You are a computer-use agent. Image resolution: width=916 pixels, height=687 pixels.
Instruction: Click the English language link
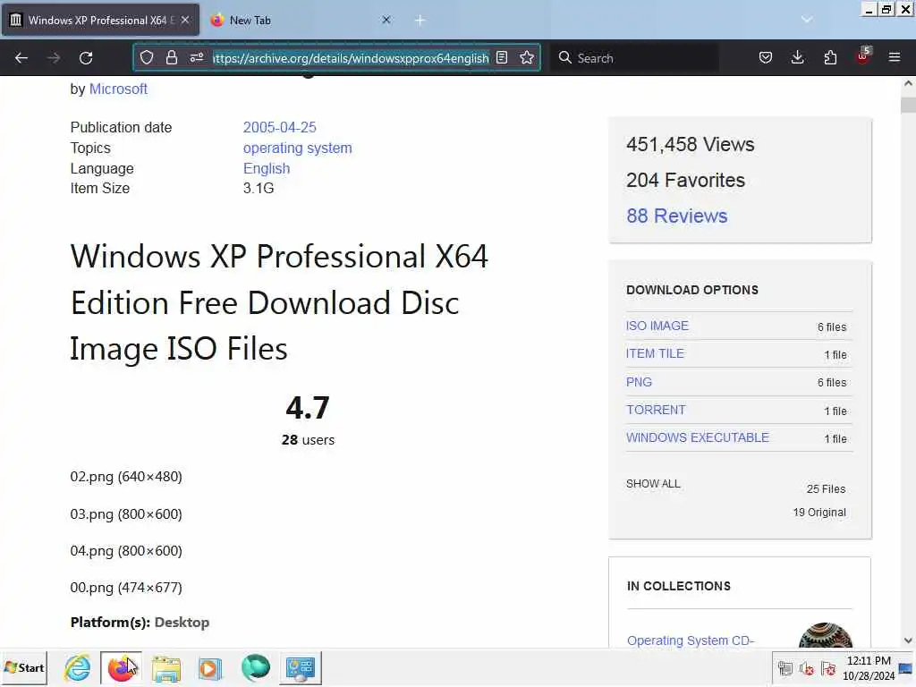tap(267, 168)
